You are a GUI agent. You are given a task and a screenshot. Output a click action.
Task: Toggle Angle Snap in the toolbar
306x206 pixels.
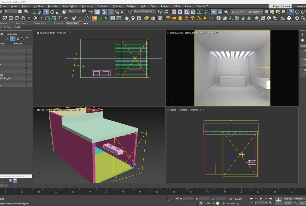point(111,12)
